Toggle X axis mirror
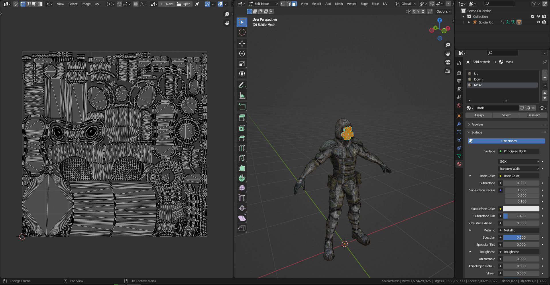550x285 pixels. (x=414, y=11)
